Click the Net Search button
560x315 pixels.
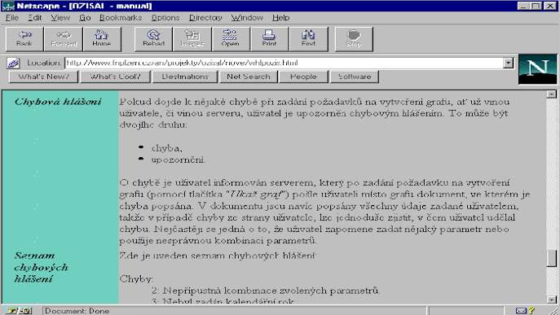249,77
